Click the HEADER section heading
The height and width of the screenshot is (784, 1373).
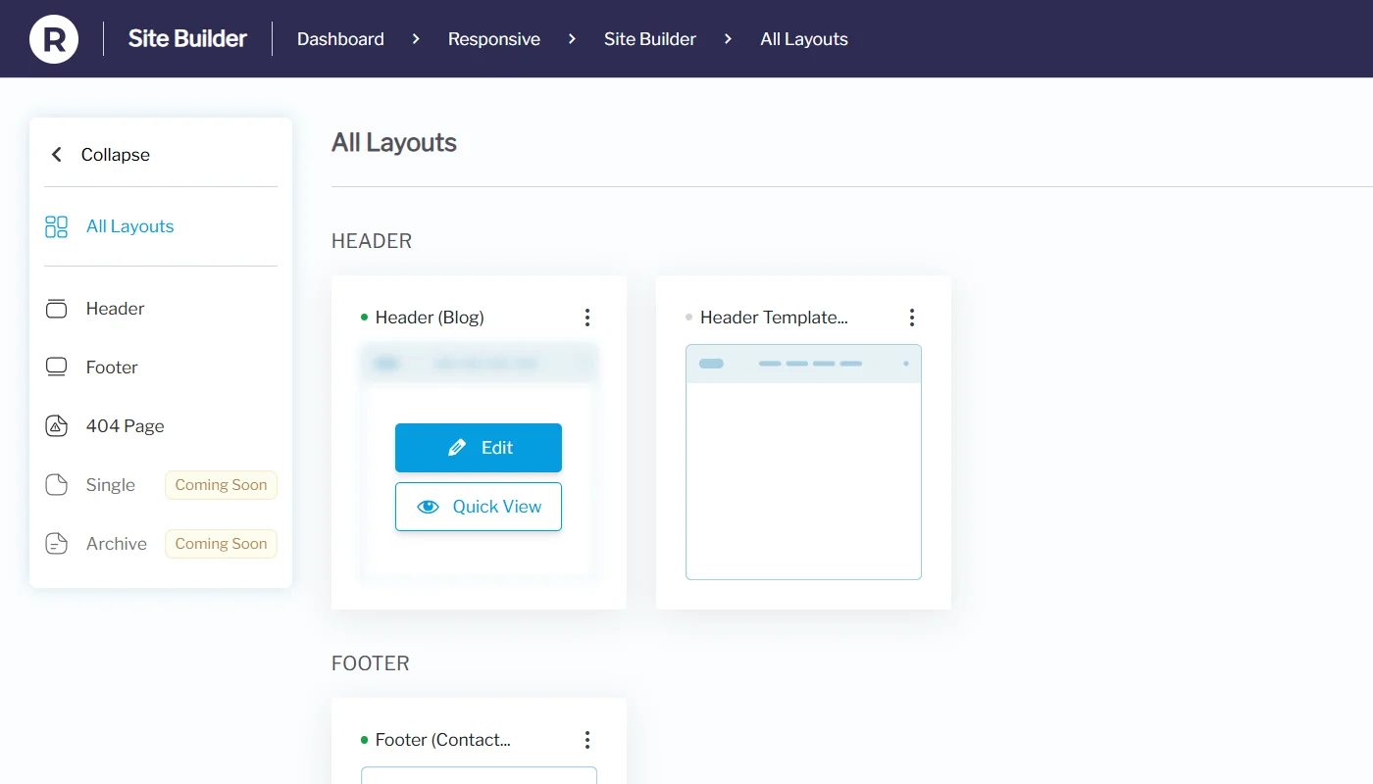click(372, 241)
